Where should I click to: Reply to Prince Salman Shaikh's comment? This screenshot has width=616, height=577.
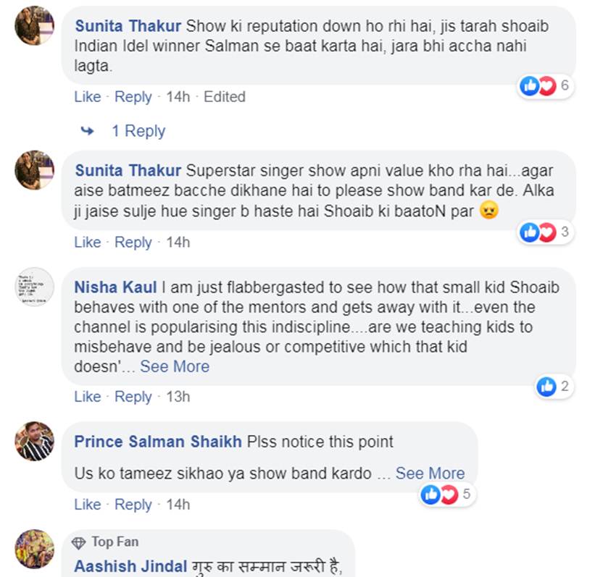point(133,505)
